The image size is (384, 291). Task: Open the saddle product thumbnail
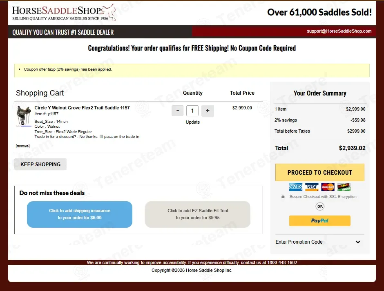(24, 116)
